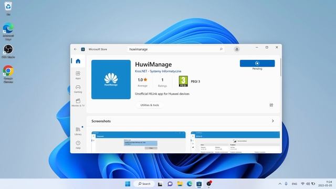Screen dimensions: 336x189
Task: Click the search magnifier icon in Store
Action: tap(221, 49)
